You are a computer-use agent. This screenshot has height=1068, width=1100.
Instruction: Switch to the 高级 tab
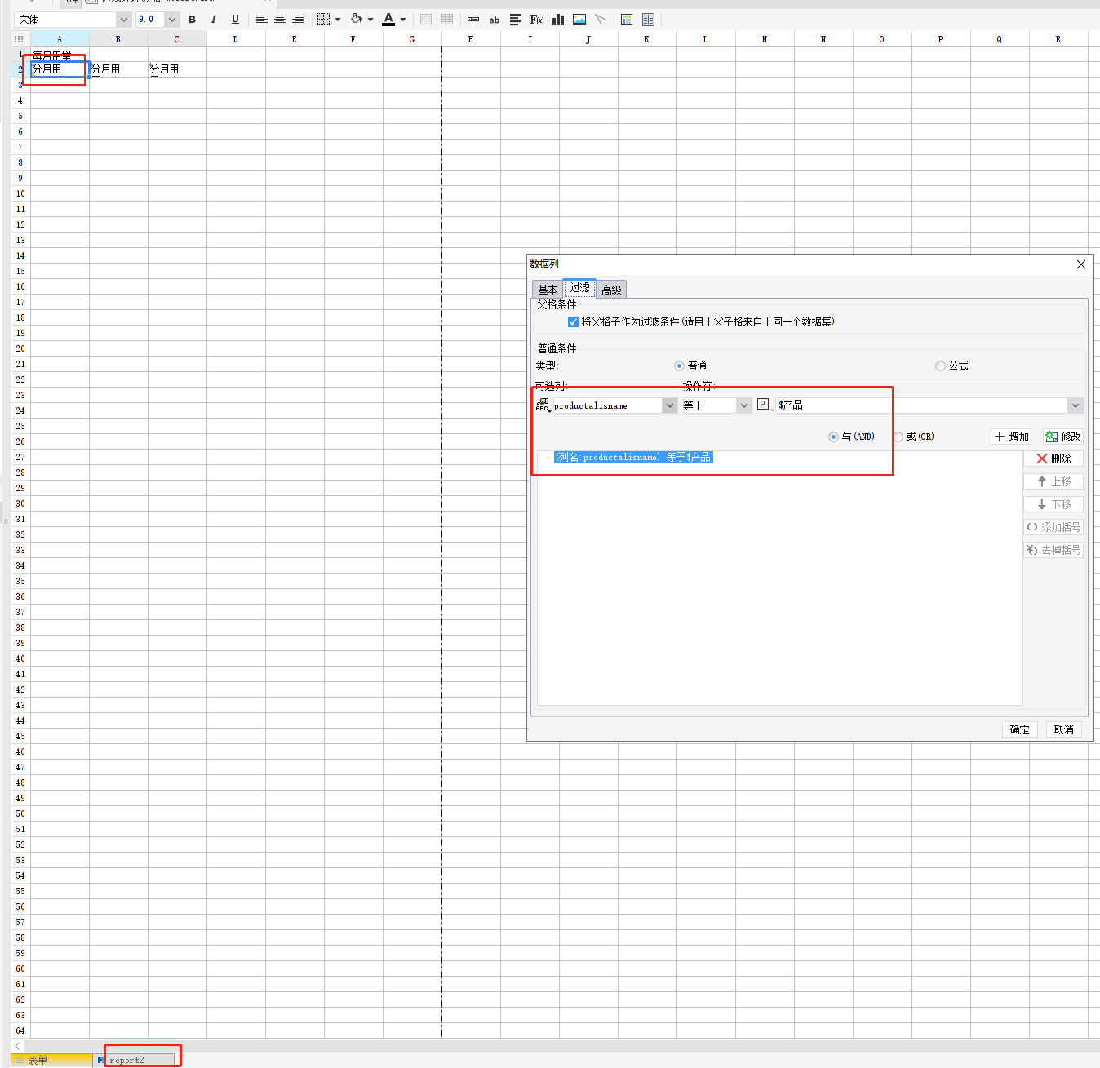point(611,290)
